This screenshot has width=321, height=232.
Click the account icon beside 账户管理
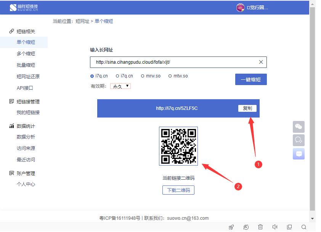11,173
